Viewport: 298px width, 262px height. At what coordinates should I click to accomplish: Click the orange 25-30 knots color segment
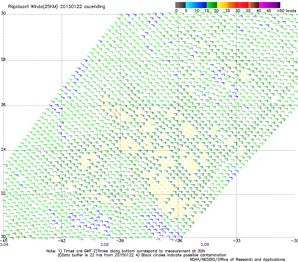tap(233, 5)
